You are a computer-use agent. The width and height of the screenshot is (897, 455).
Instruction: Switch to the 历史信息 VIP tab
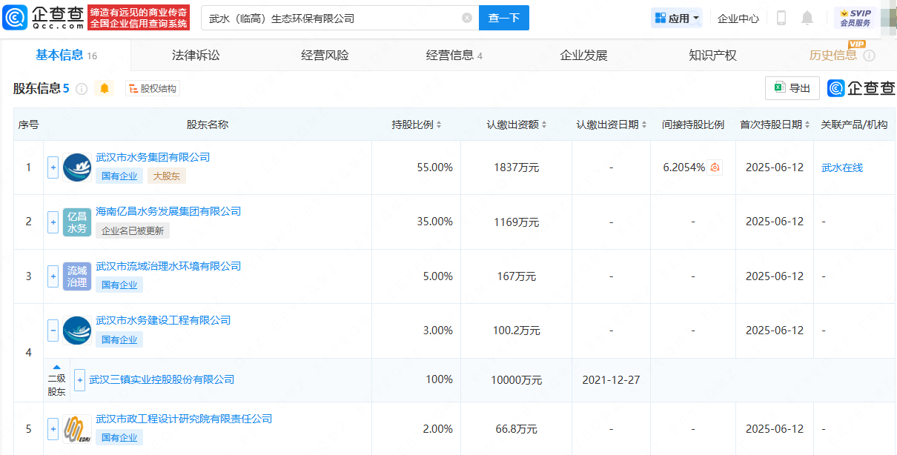[x=833, y=56]
